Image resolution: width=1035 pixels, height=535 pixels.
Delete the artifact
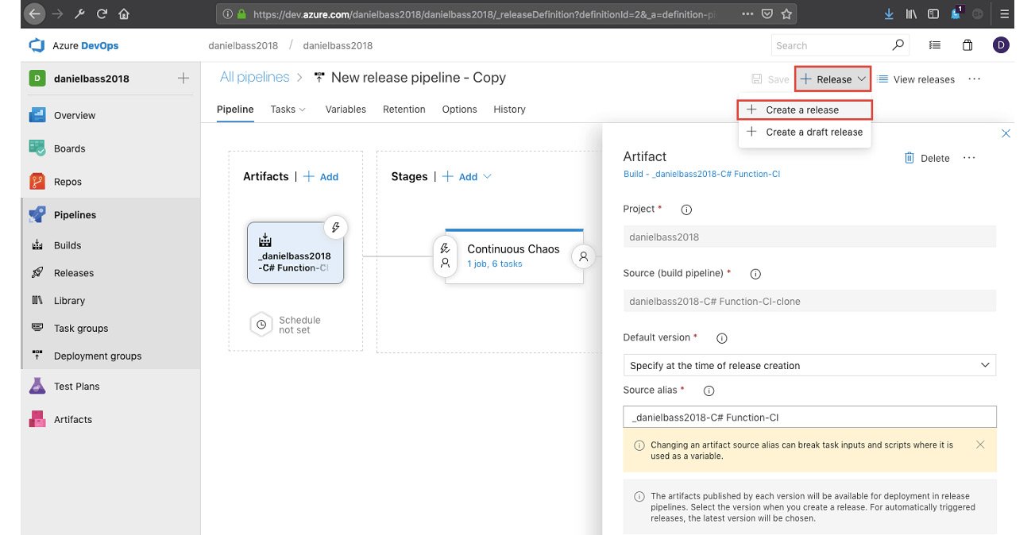point(927,158)
